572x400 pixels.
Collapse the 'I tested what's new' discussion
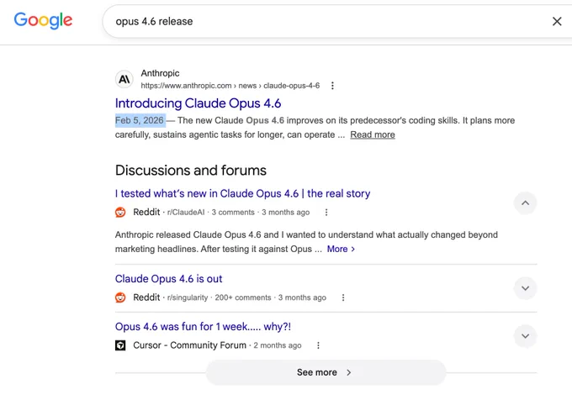pos(525,203)
